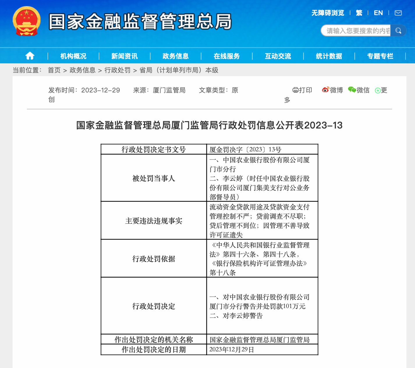Go to home via house icon

pyautogui.click(x=30, y=56)
